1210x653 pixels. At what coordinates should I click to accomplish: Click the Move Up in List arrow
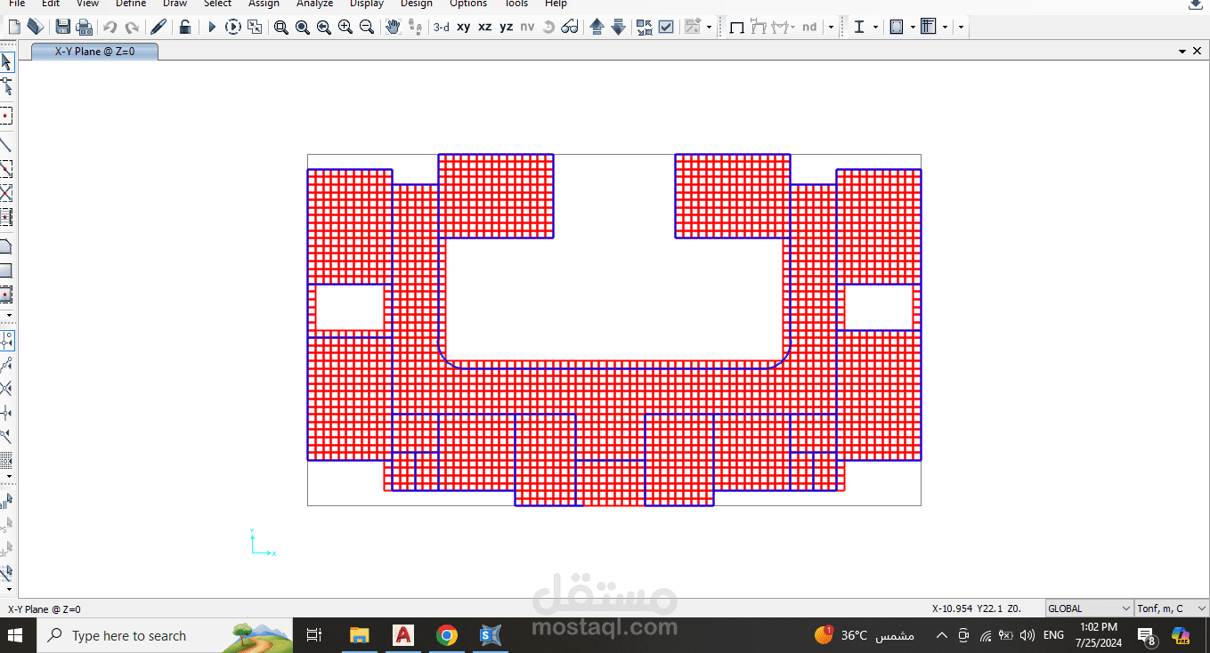click(x=597, y=27)
